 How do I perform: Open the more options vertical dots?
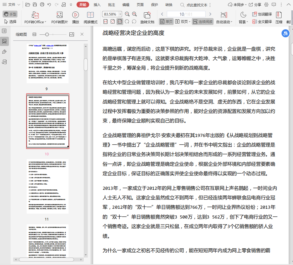point(281,5)
